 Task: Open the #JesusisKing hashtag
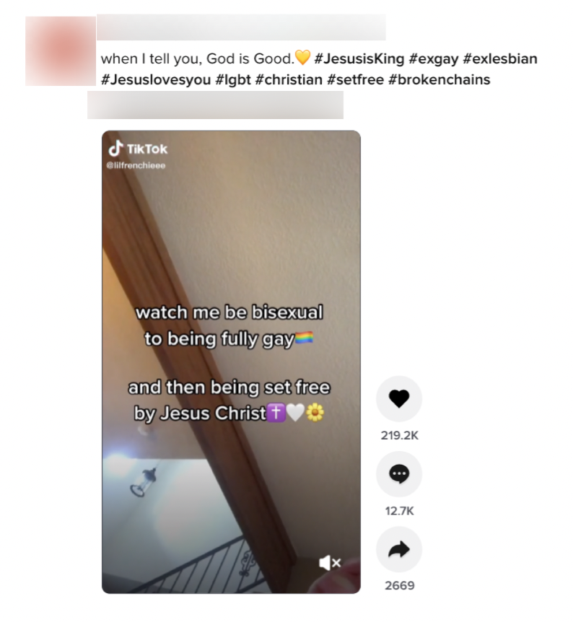[359, 58]
